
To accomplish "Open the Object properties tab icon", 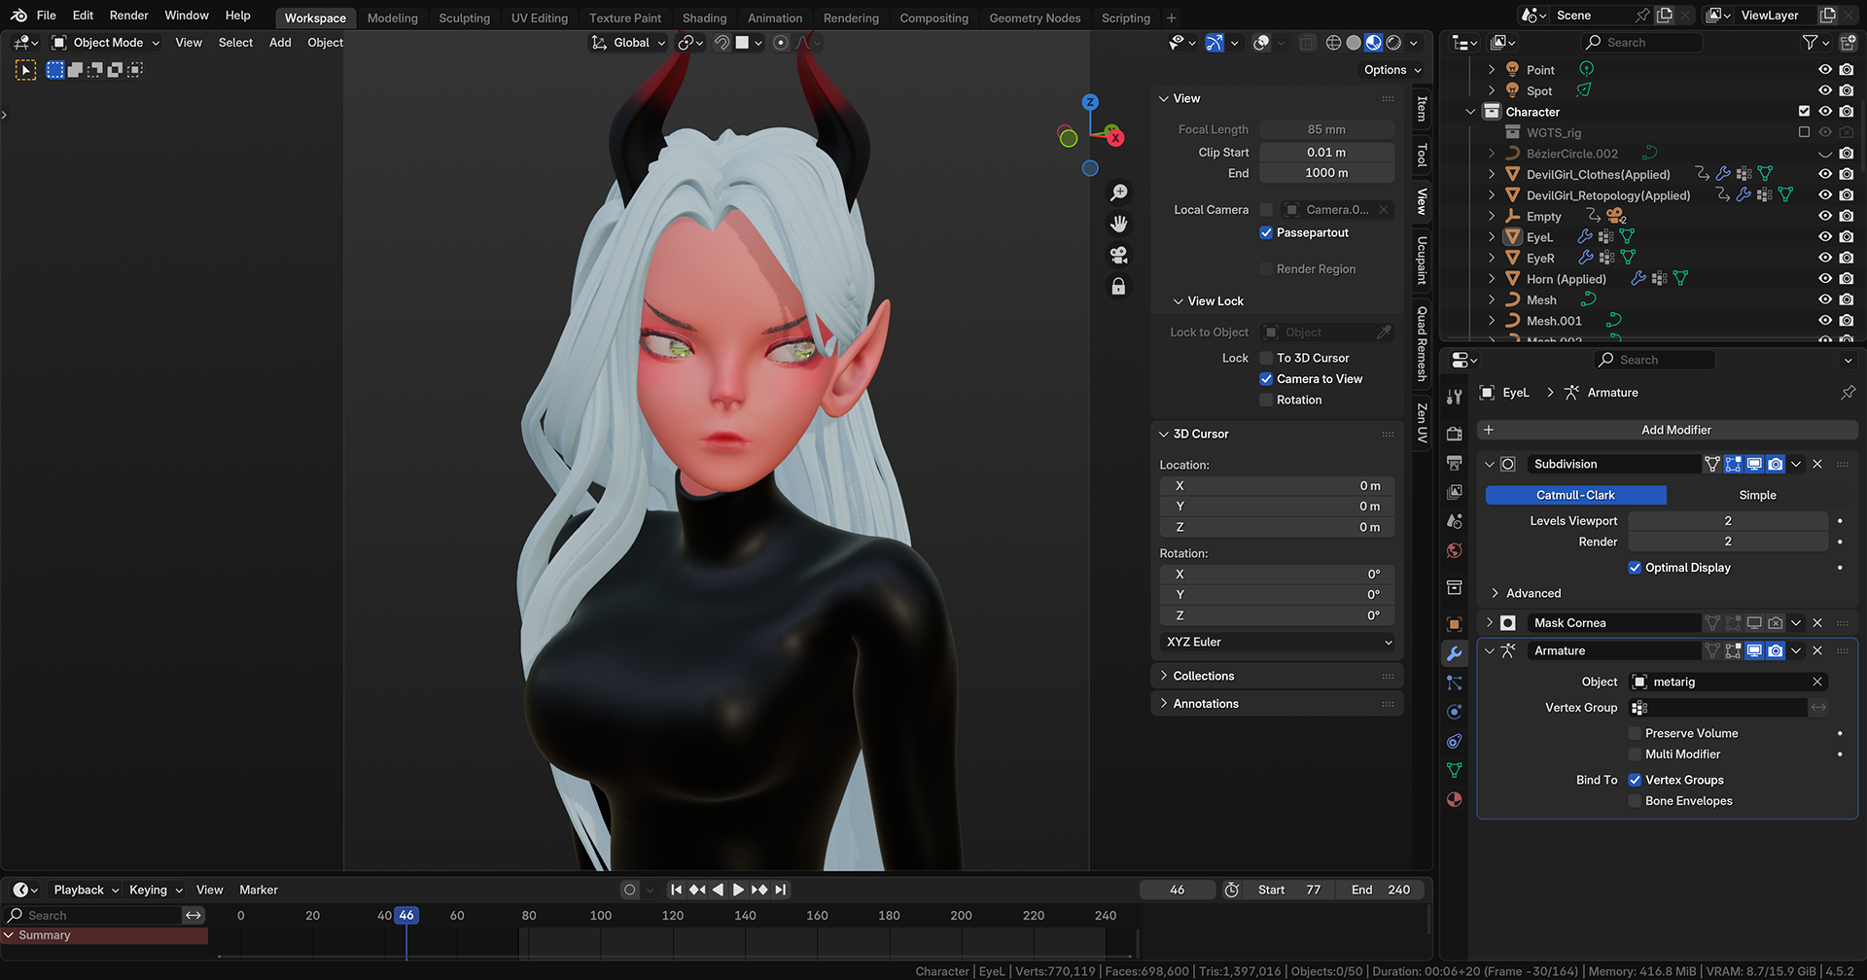I will coord(1455,624).
